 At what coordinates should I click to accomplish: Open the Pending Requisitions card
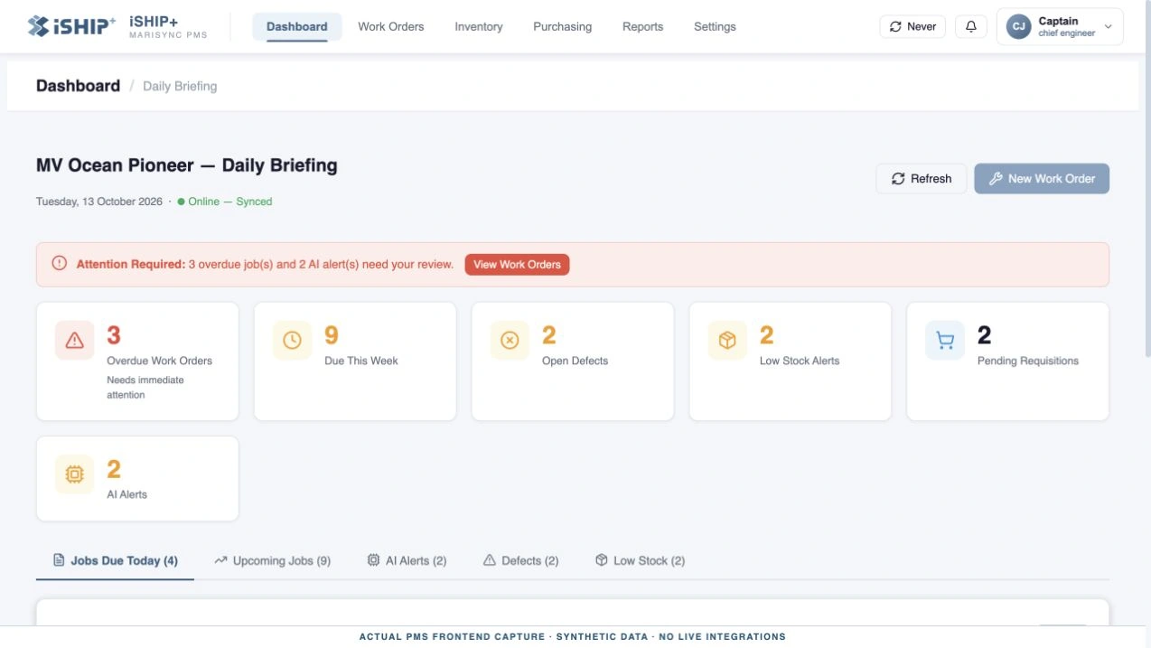point(1008,362)
